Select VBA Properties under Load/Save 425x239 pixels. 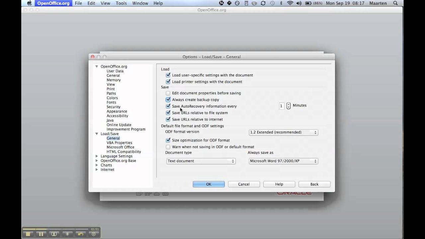pos(119,143)
